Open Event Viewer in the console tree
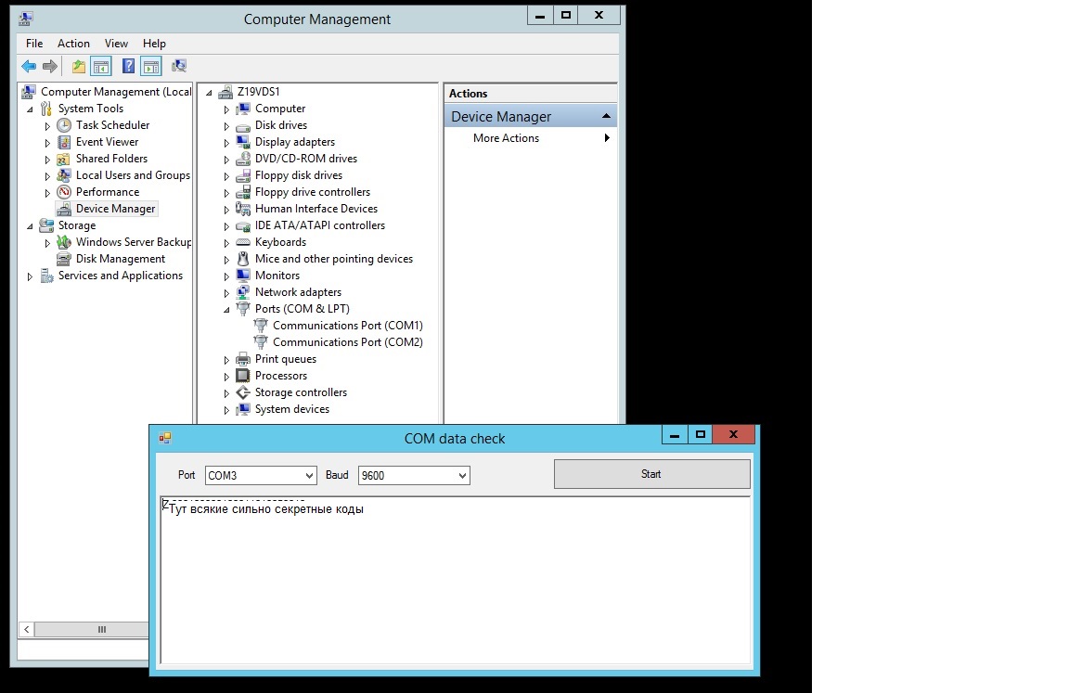This screenshot has width=1069, height=693. tap(107, 142)
